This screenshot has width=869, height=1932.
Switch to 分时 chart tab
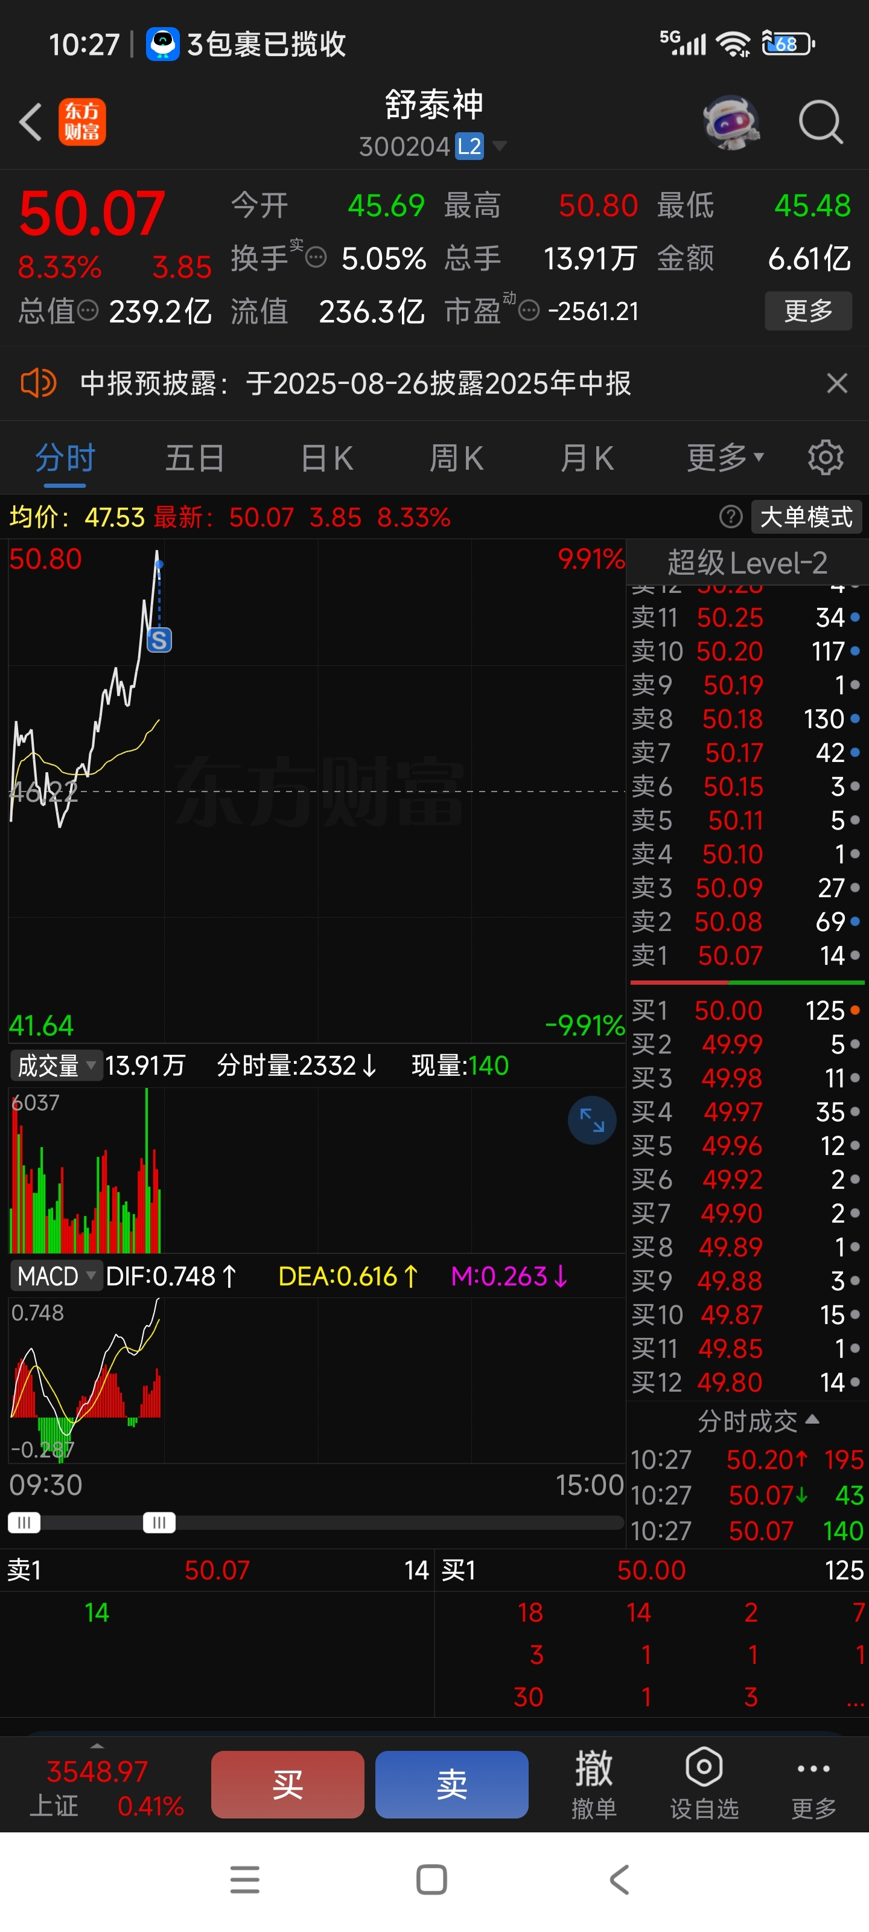[x=65, y=458]
